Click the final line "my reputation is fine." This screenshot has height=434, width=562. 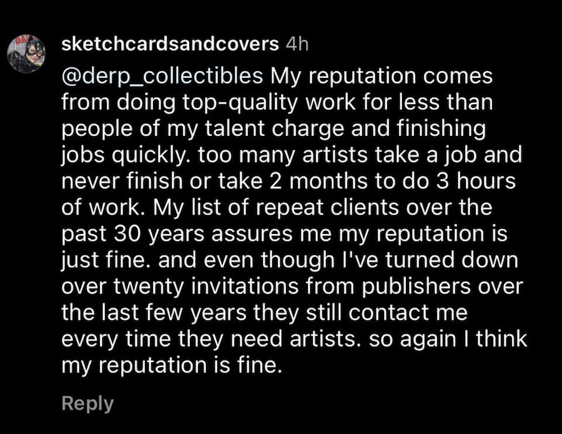coord(168,367)
